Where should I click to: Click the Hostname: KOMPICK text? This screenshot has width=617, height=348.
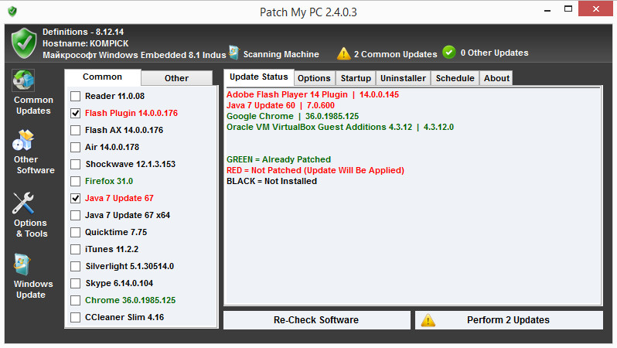pyautogui.click(x=85, y=43)
